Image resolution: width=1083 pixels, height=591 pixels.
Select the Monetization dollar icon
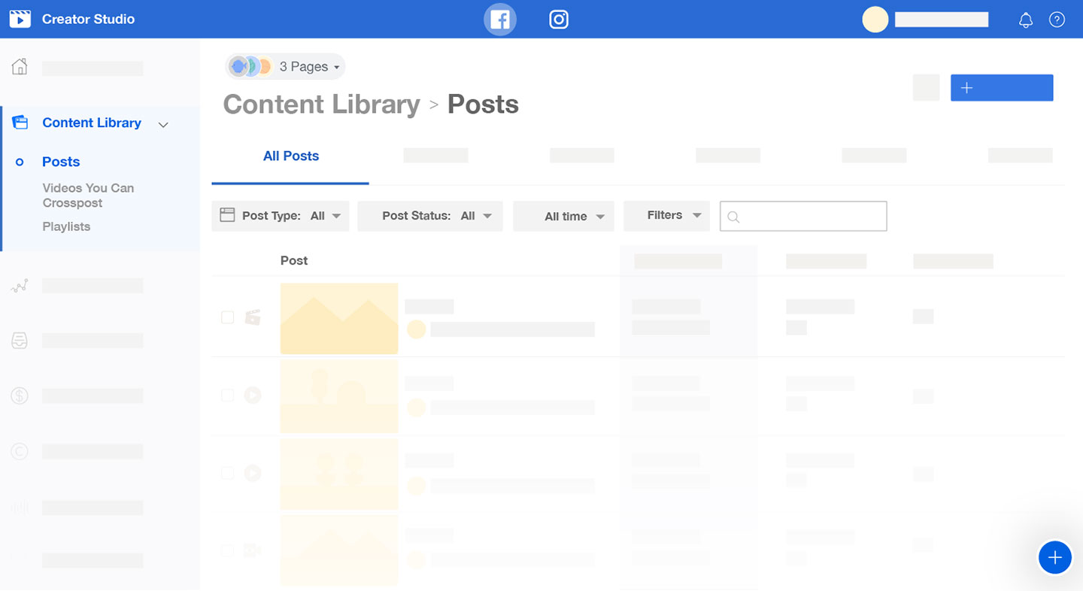pos(19,396)
